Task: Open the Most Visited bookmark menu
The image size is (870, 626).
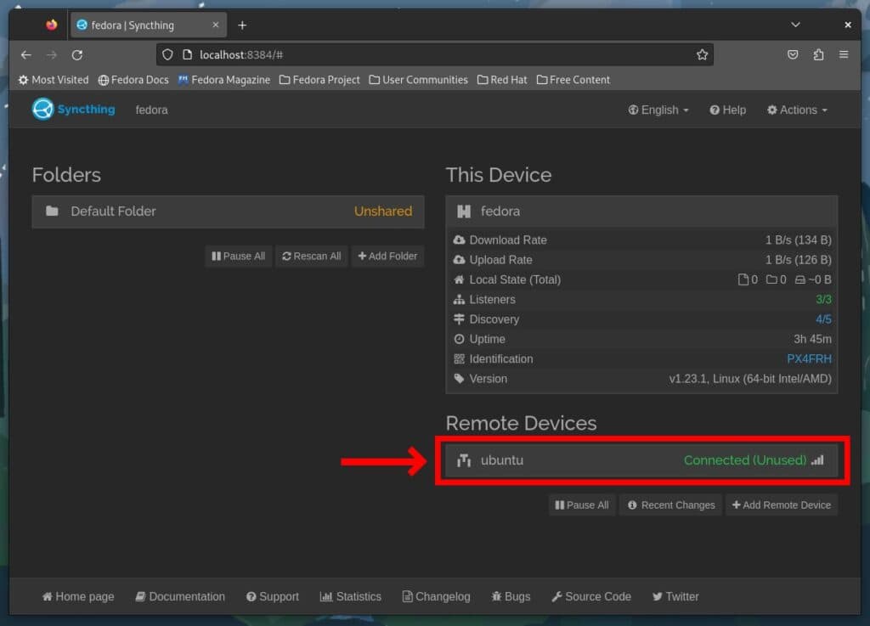Action: pos(54,80)
